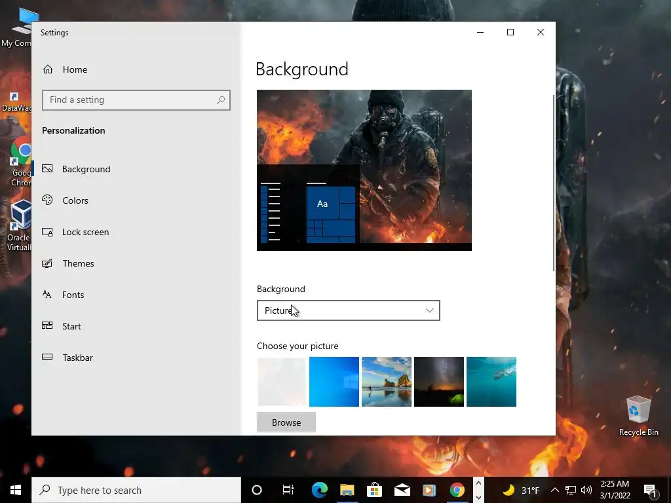Click the Background dropdown chevron arrow
Image resolution: width=671 pixels, height=503 pixels.
point(430,310)
